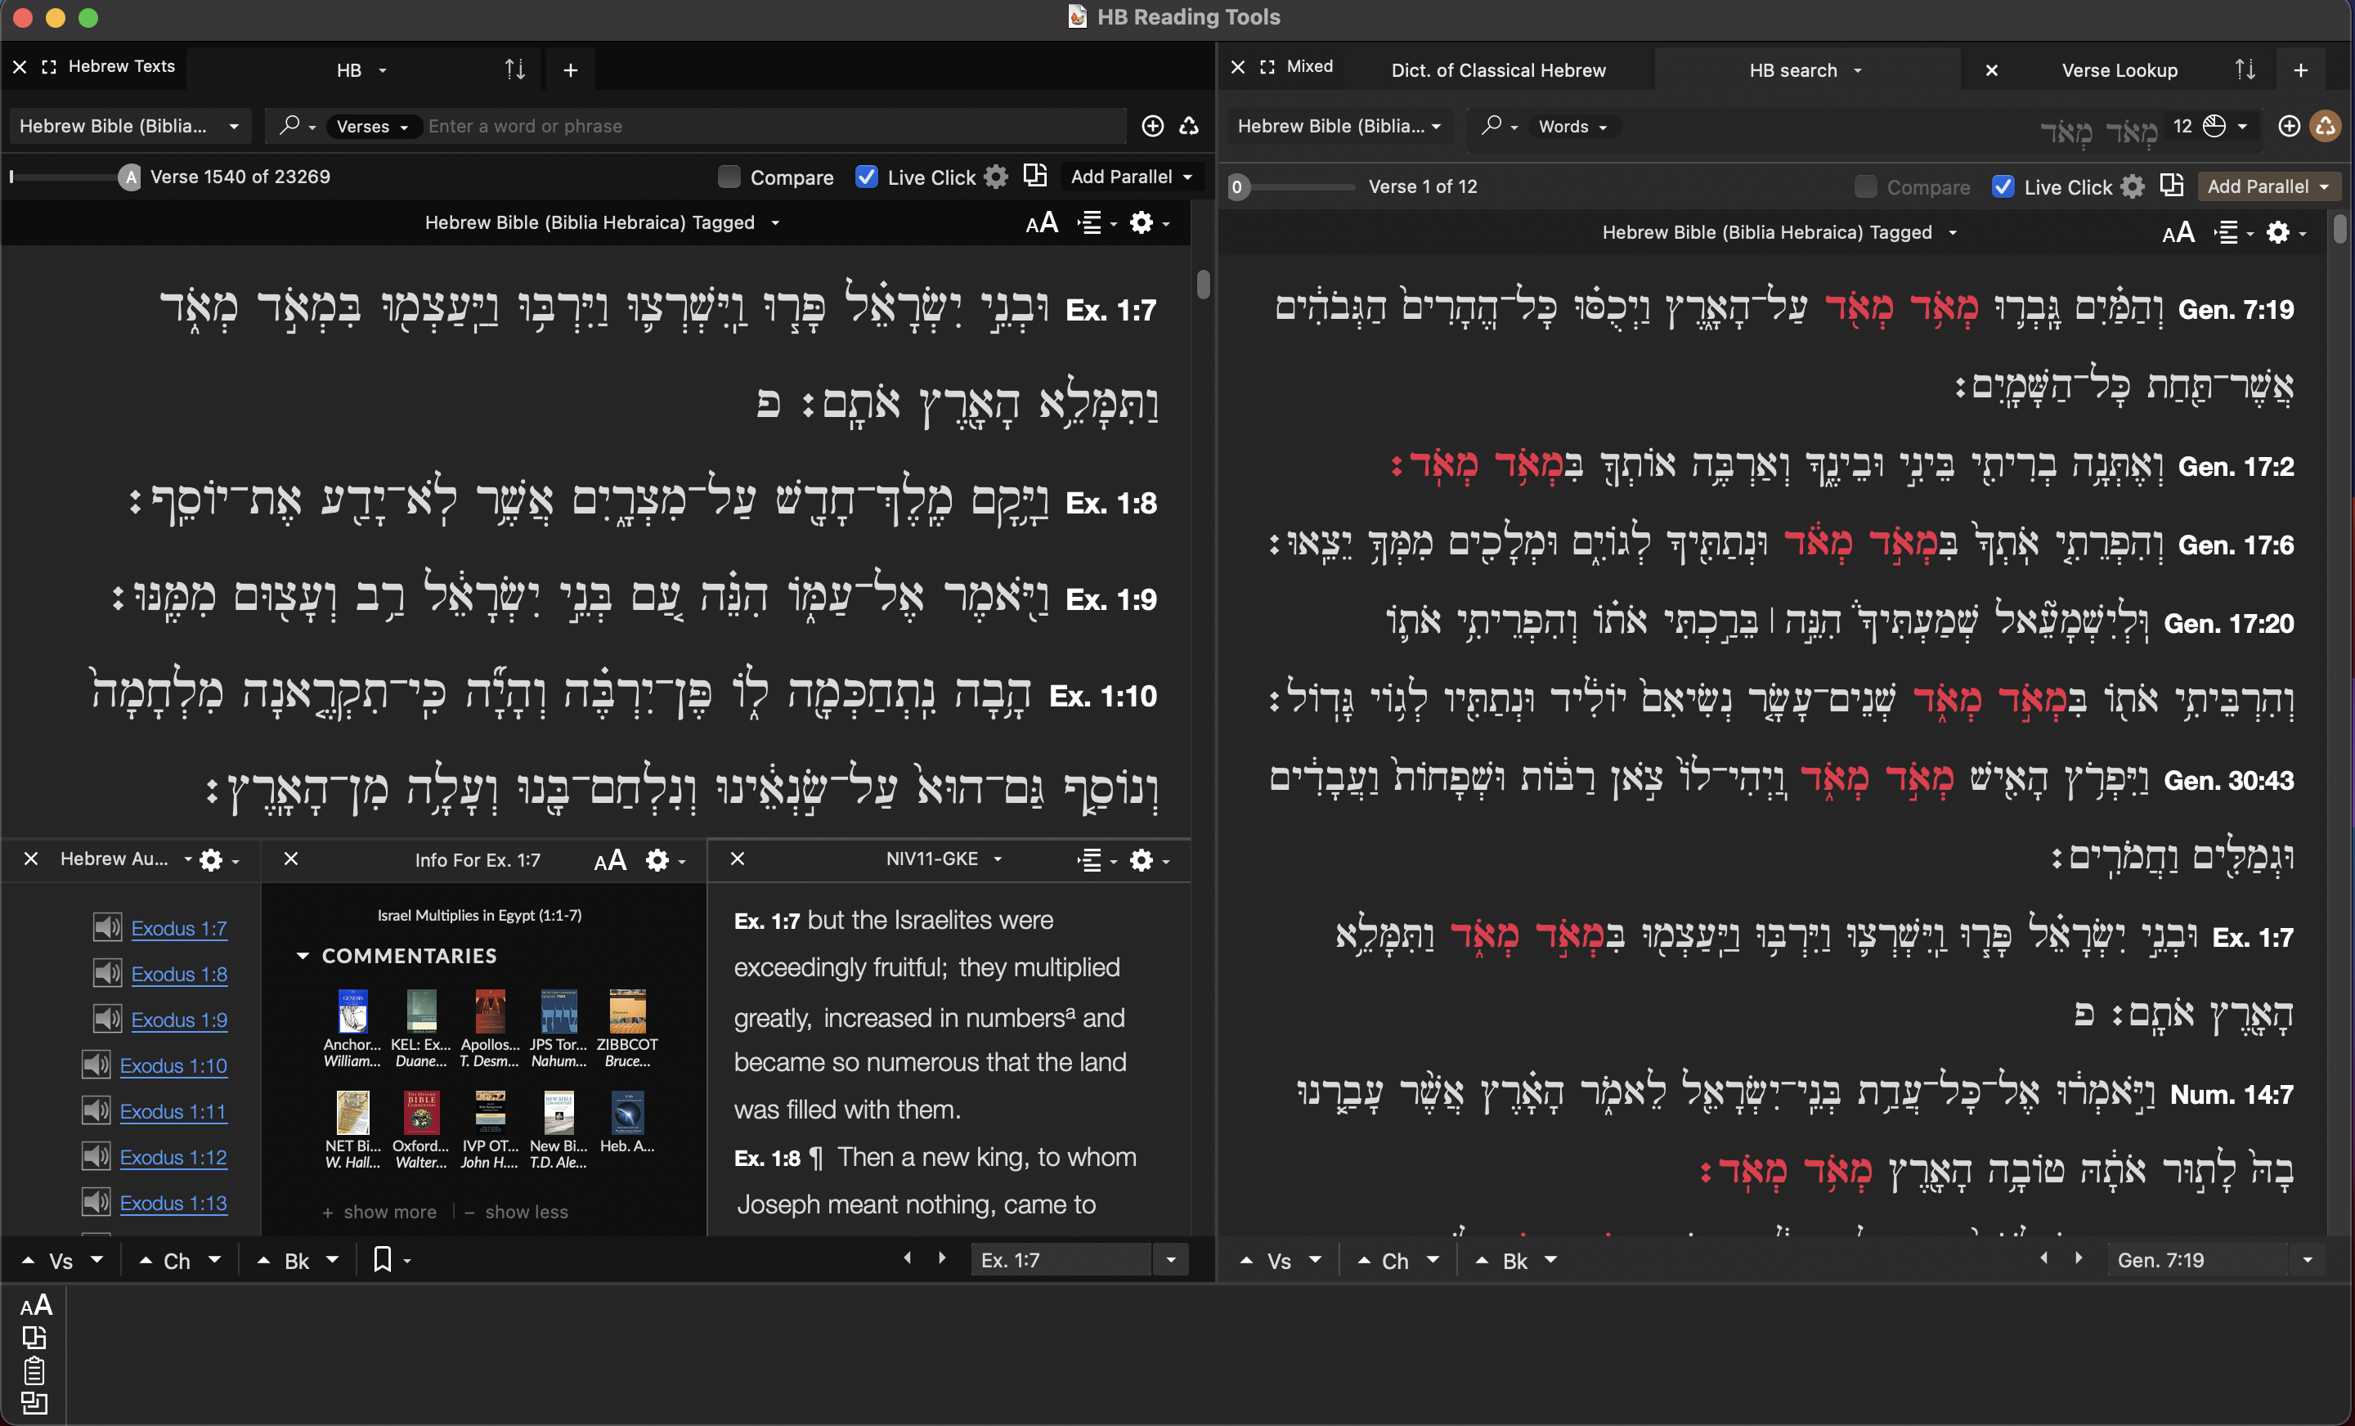The height and width of the screenshot is (1426, 2355).
Task: Collapse the COMMENTARIES section
Action: 302,956
